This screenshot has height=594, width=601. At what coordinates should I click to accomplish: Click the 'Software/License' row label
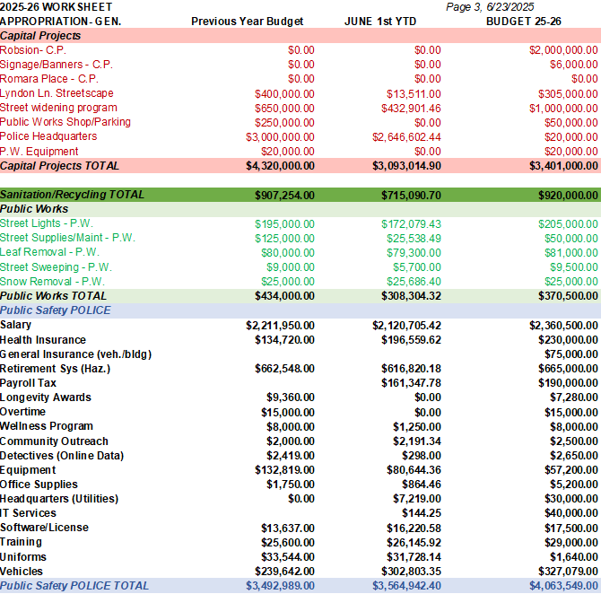[x=45, y=528]
